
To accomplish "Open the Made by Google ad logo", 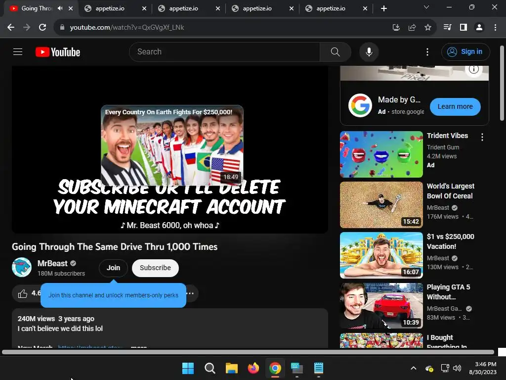I will click(360, 105).
